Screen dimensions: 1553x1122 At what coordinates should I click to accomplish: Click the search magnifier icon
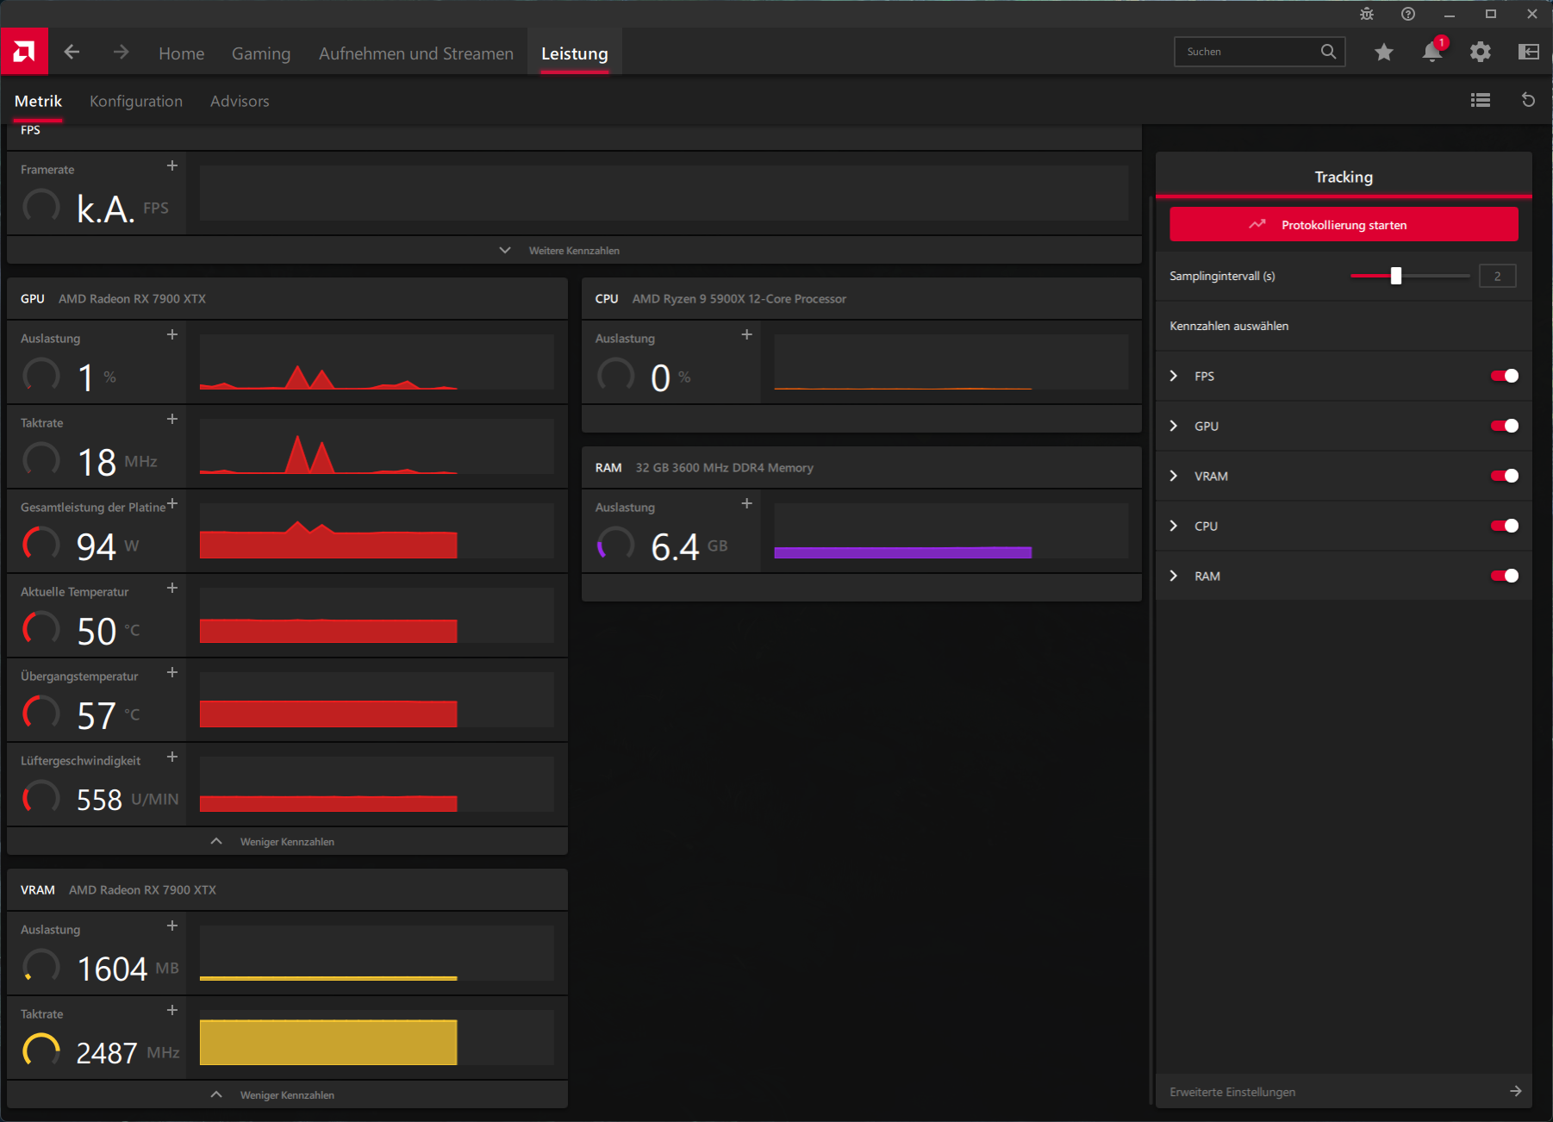point(1328,52)
